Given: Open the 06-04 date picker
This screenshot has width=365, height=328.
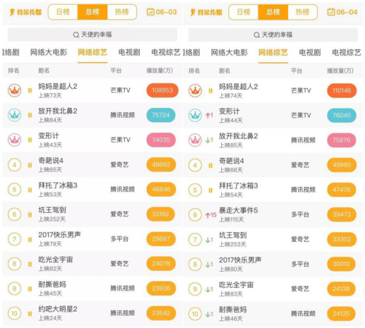Looking at the screenshot, I should point(342,12).
